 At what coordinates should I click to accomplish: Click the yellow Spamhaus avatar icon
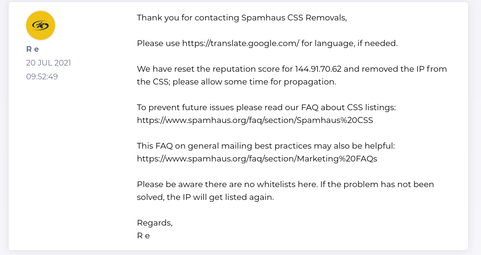pyautogui.click(x=40, y=25)
